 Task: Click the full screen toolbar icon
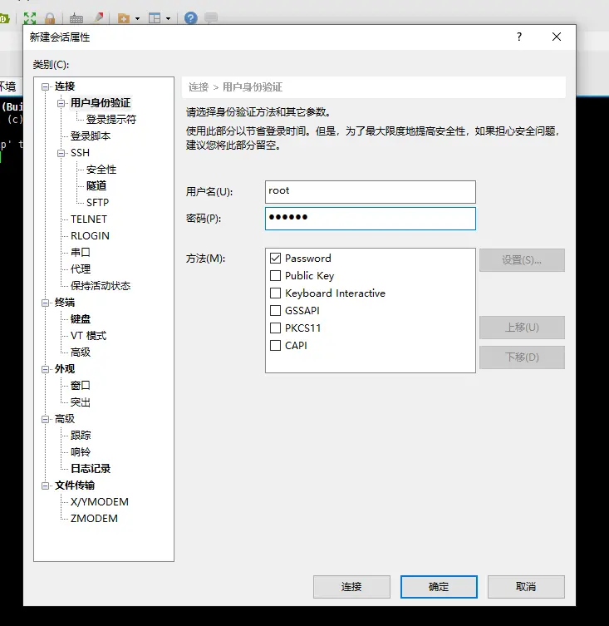click(x=30, y=18)
